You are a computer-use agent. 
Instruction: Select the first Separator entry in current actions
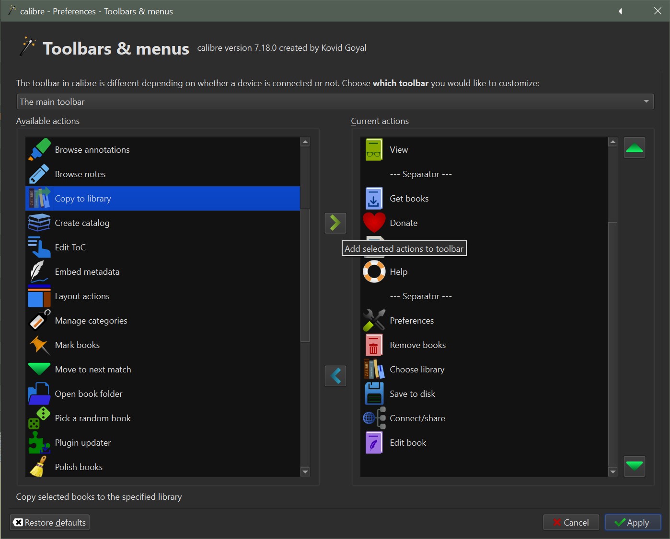click(x=420, y=174)
